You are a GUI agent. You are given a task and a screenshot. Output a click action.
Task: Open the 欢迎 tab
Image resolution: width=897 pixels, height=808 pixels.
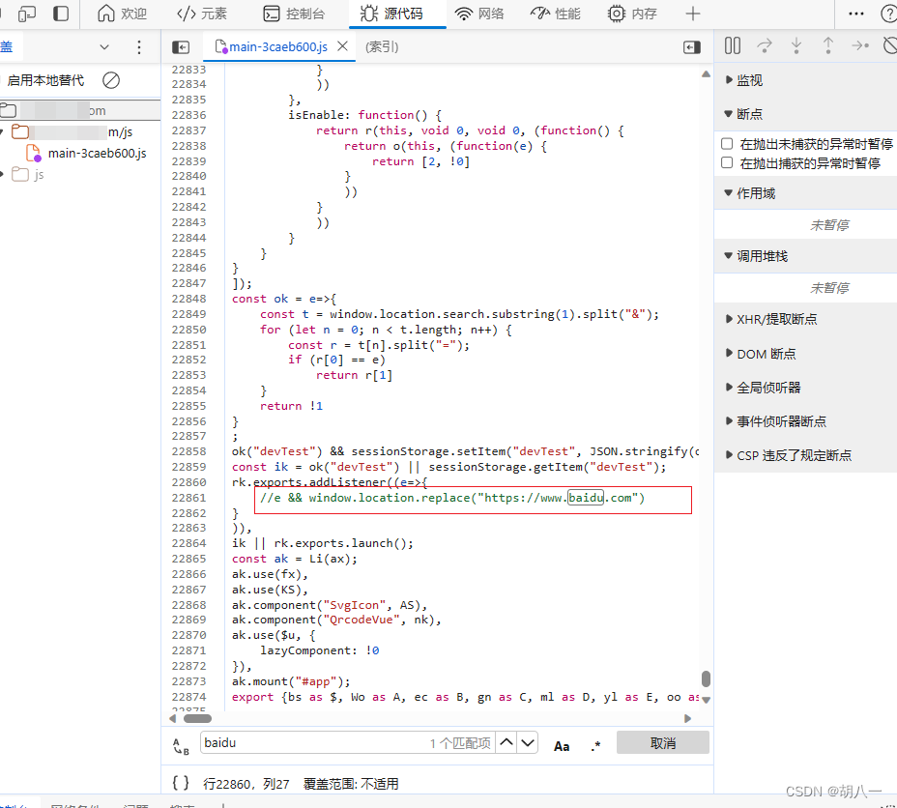(x=122, y=14)
